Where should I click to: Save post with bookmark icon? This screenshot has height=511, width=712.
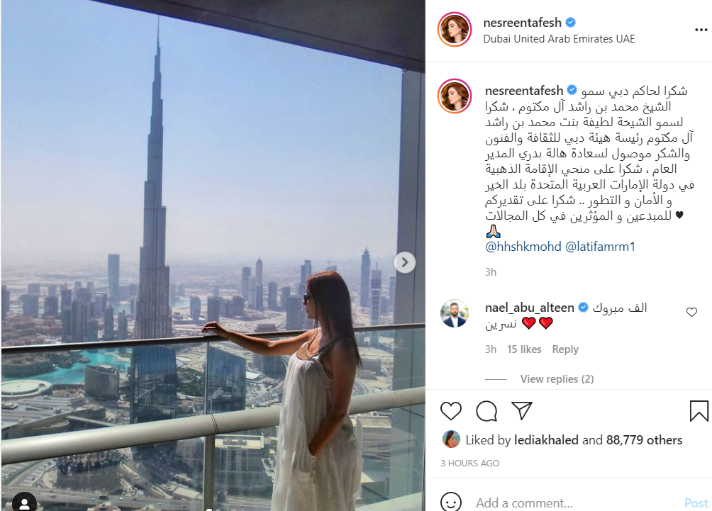pyautogui.click(x=699, y=410)
